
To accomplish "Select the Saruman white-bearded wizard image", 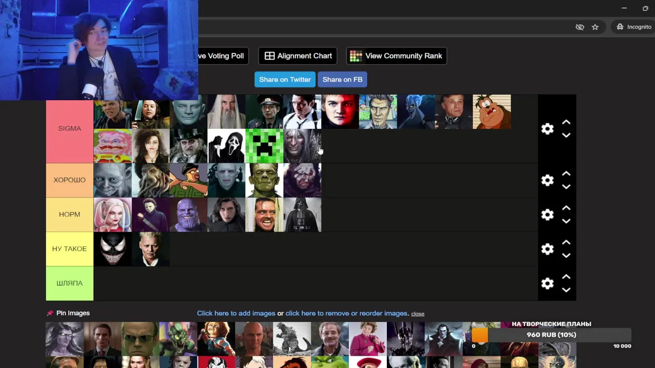I will tap(227, 111).
